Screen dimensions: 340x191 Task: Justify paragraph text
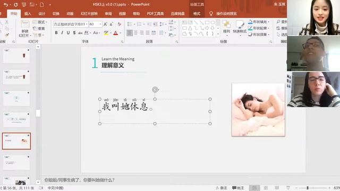pos(148,33)
